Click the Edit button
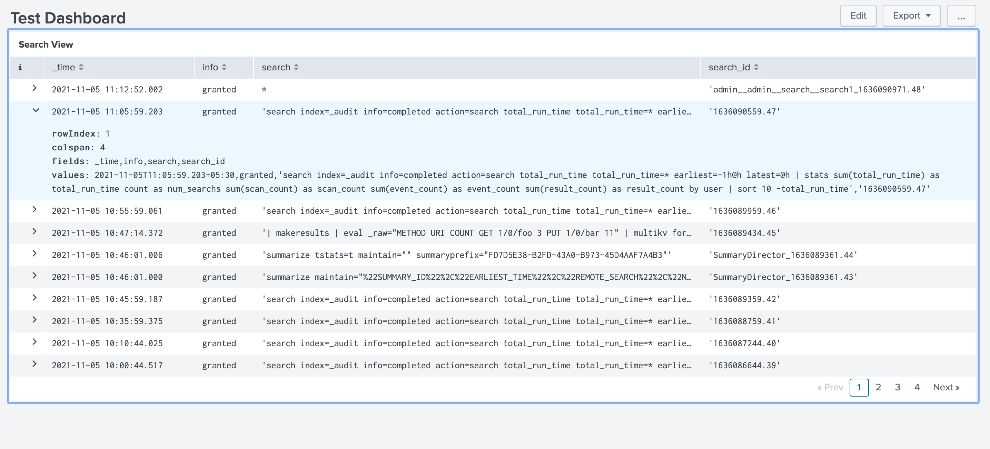The width and height of the screenshot is (990, 449). 859,16
